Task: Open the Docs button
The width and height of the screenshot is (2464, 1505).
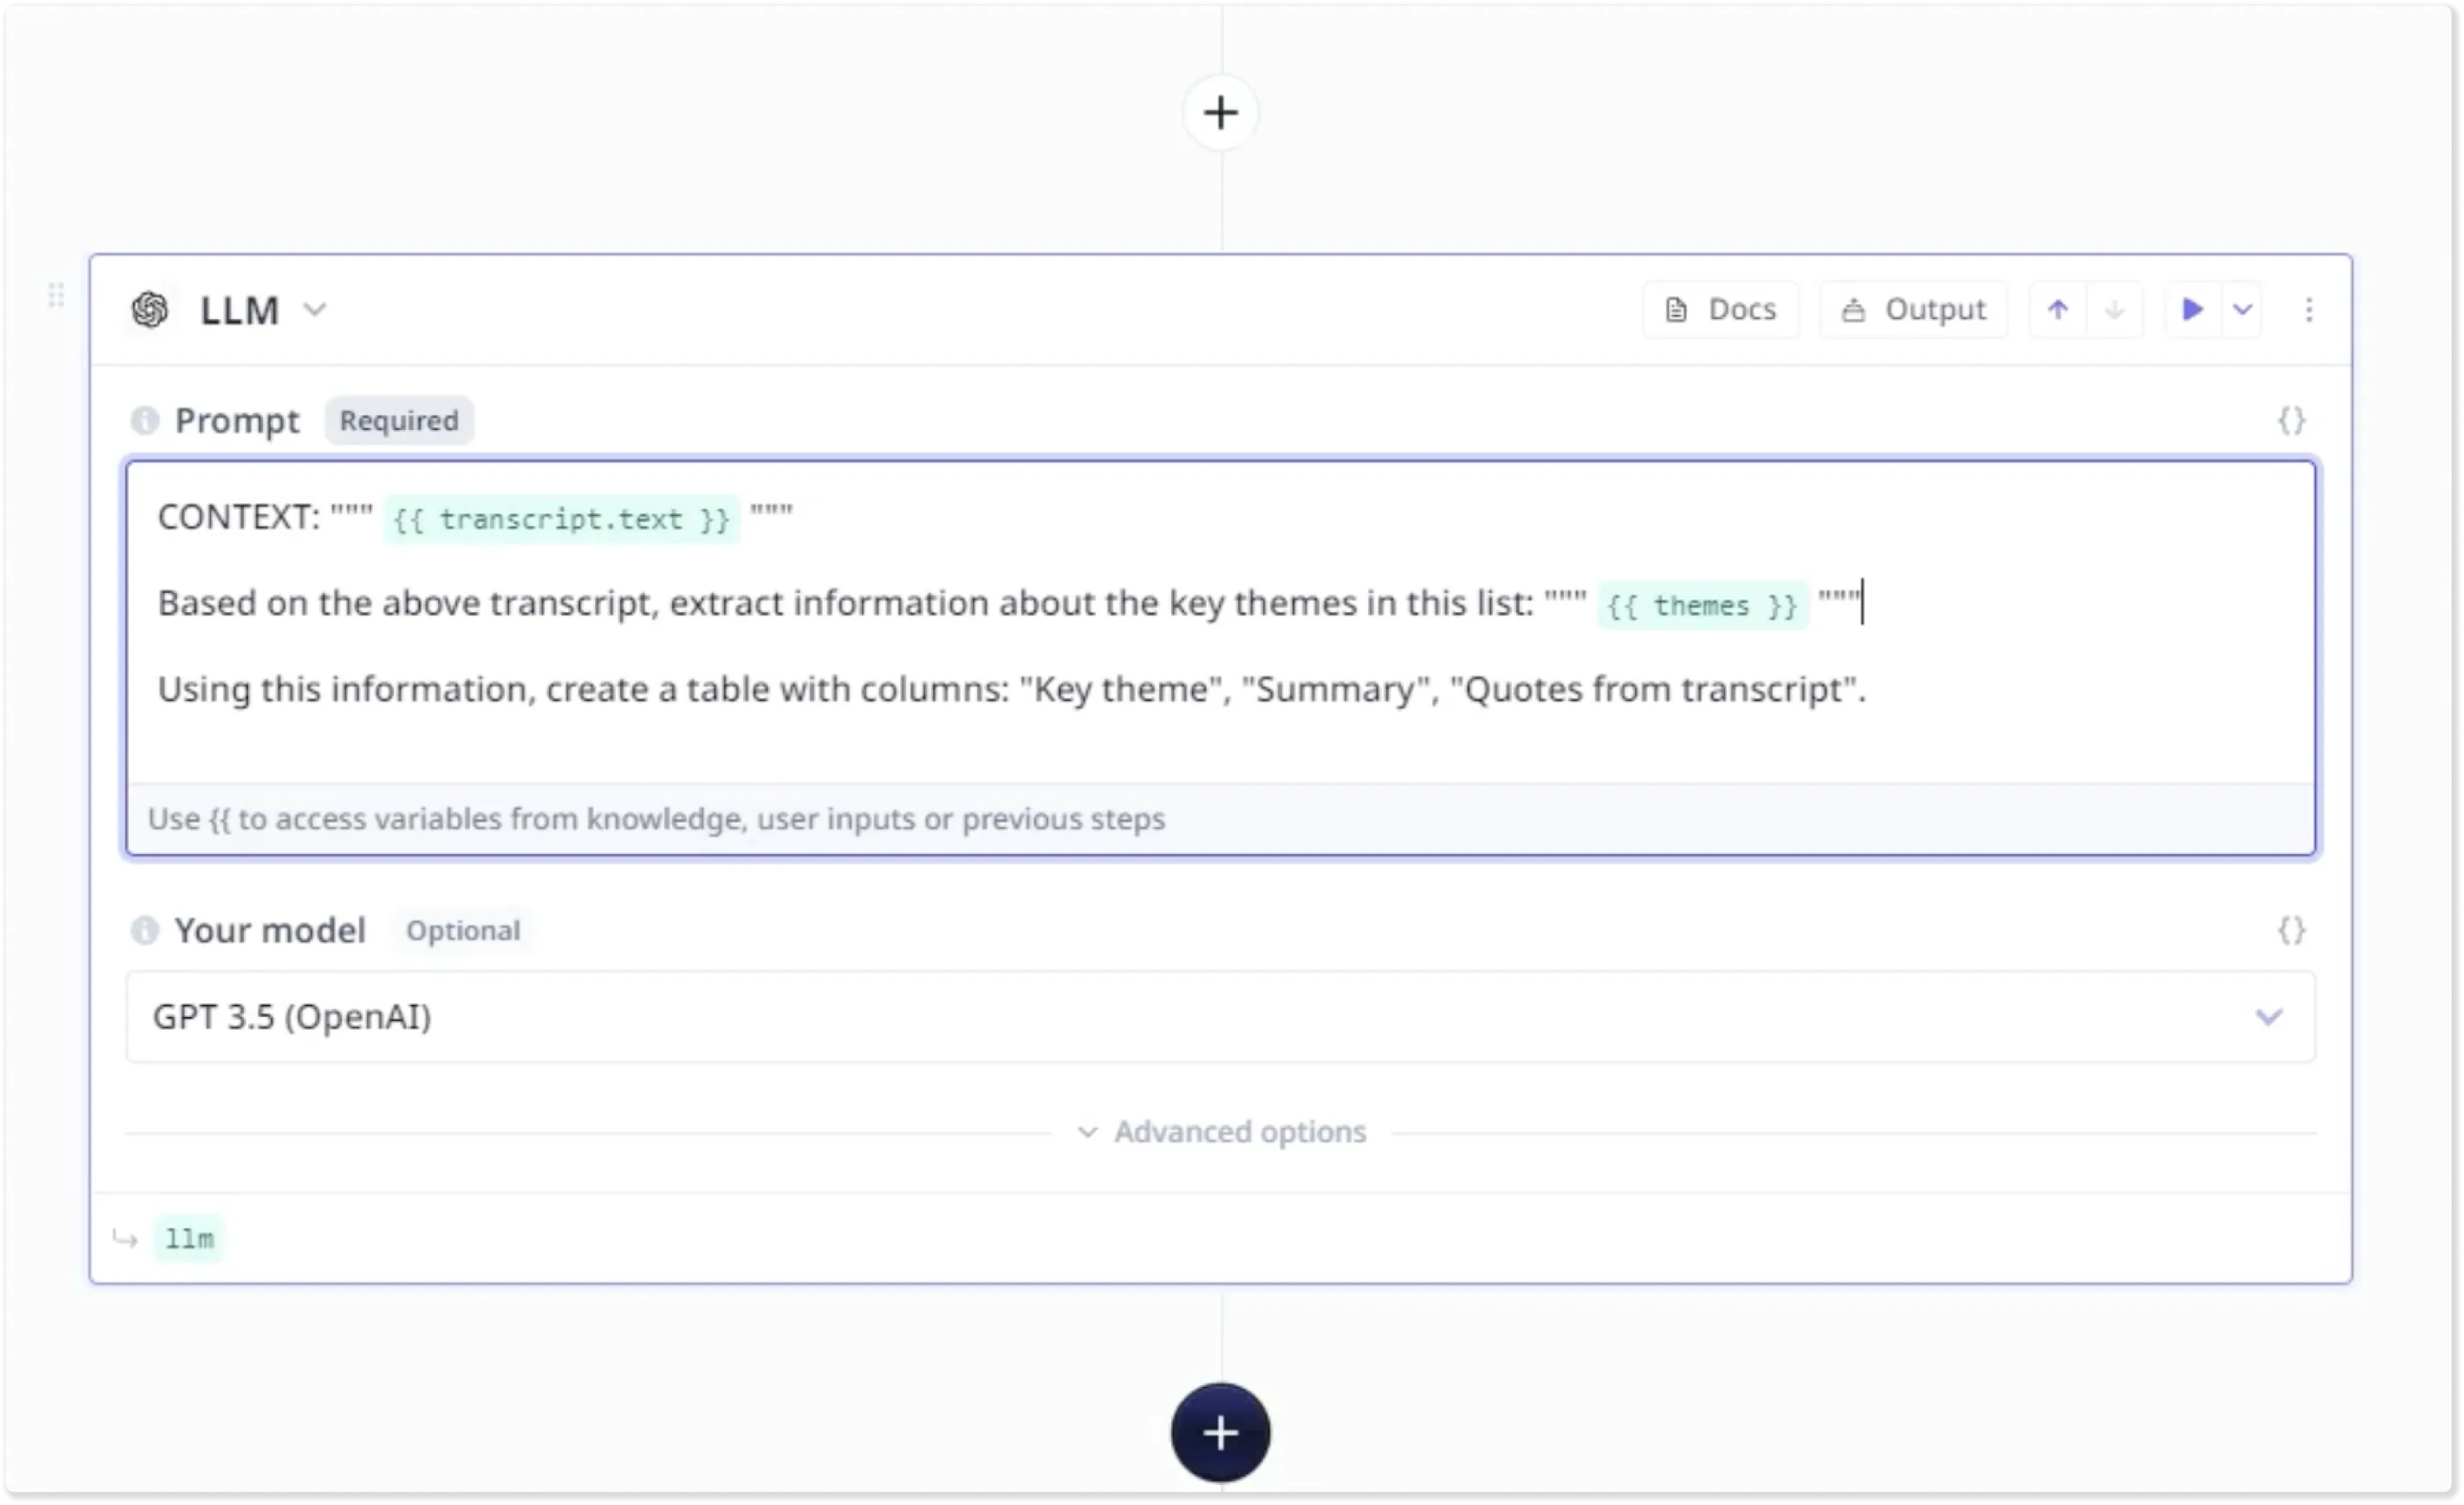Action: (x=1721, y=310)
